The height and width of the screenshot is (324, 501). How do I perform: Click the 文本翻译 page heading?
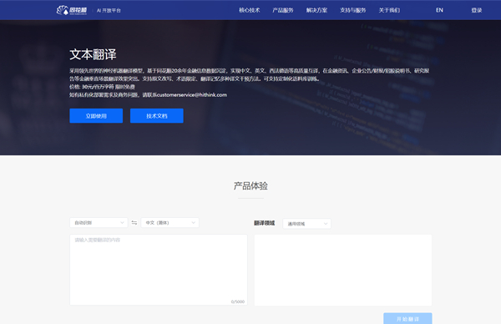tap(93, 54)
